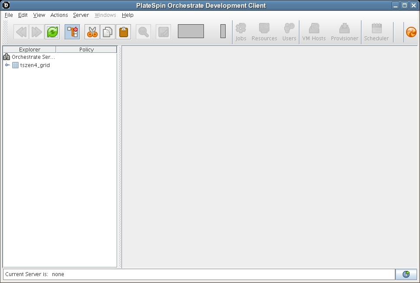The width and height of the screenshot is (420, 283).
Task: Click the wide gray toolbar box
Action: tap(191, 31)
